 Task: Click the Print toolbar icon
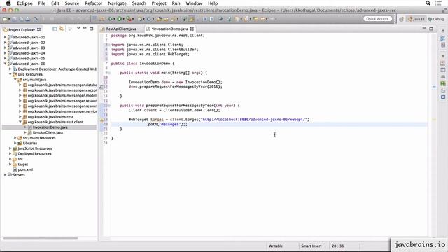pos(28,19)
